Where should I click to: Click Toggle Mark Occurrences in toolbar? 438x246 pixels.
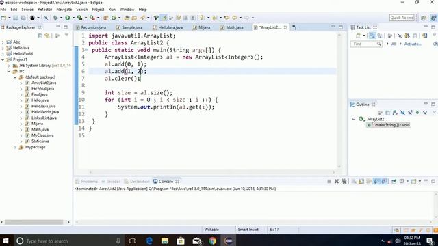164,18
